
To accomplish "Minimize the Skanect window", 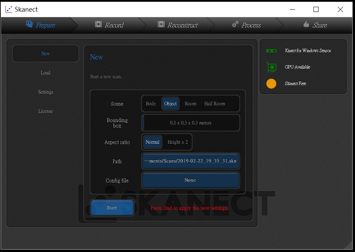I will tap(292, 9).
